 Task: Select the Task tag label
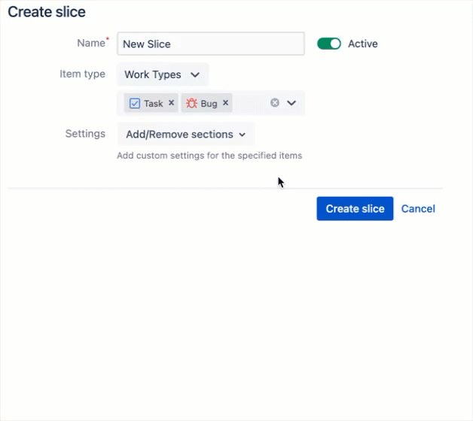pyautogui.click(x=154, y=104)
